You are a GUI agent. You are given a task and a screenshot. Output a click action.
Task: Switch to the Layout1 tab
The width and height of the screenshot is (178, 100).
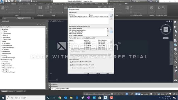click(12, 91)
